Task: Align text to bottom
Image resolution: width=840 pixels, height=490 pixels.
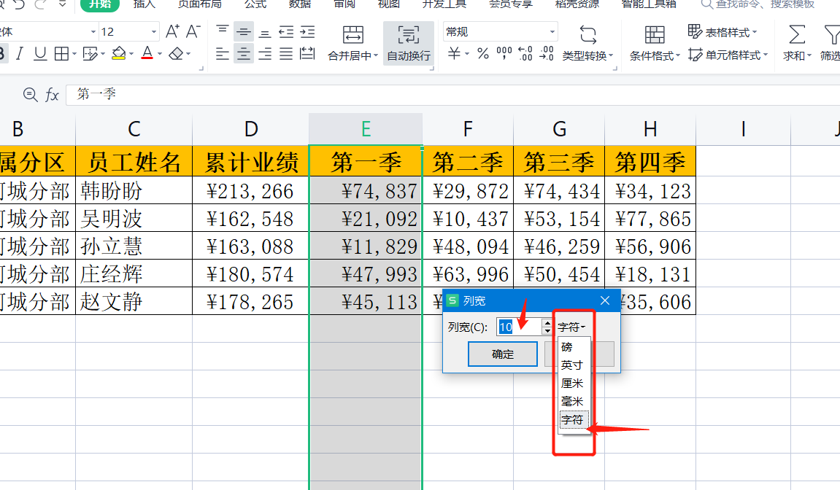Action: pos(265,32)
